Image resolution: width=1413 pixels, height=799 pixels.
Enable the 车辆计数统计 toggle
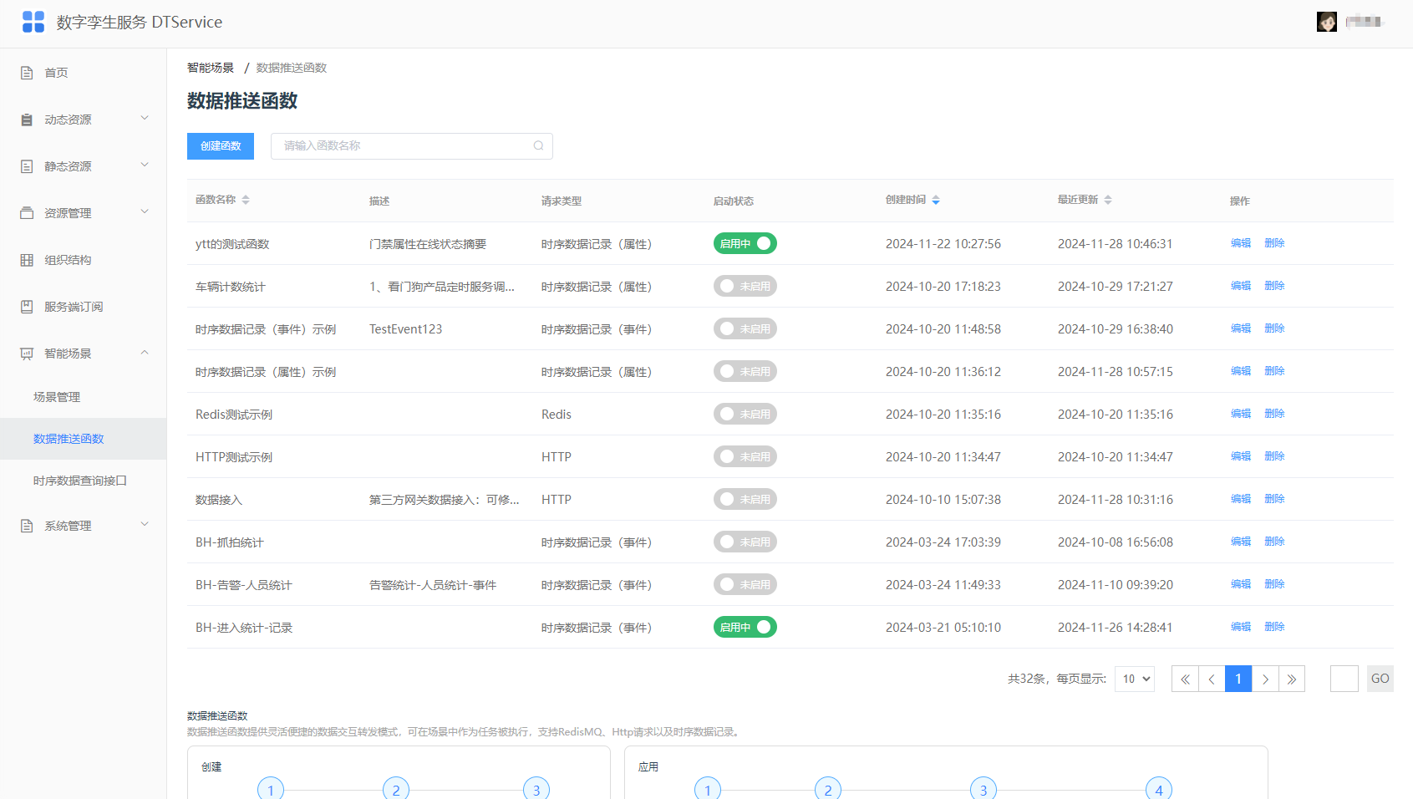tap(745, 286)
